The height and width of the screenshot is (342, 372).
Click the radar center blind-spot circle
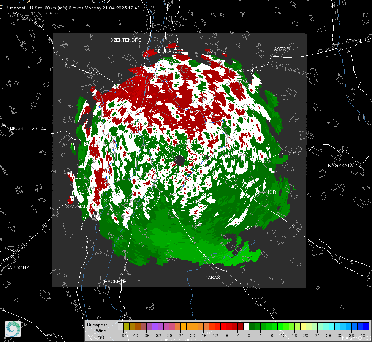pos(180,161)
